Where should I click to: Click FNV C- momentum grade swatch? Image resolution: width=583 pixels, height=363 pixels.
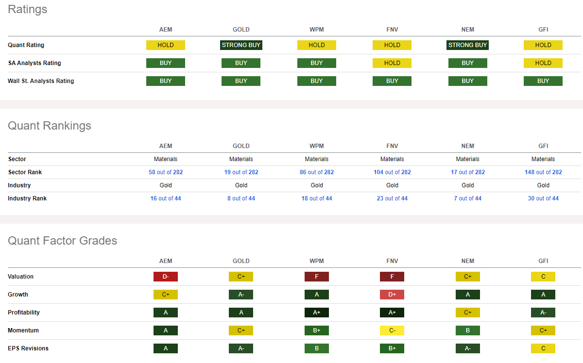coord(392,330)
